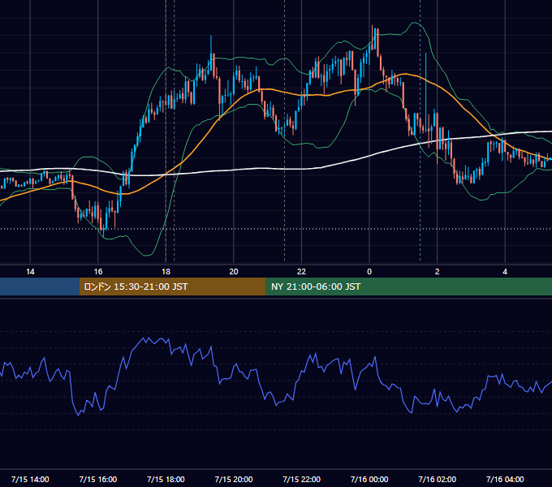Click the 7/15 22:00 time label
Image resolution: width=552 pixels, height=487 pixels.
pos(302,479)
